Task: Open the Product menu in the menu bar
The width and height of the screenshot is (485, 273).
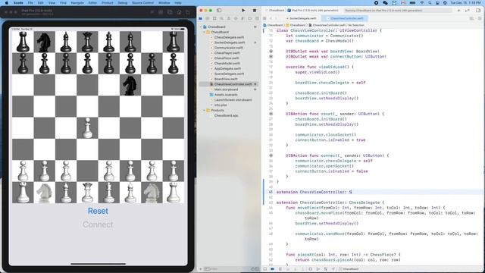Action: coord(108,3)
